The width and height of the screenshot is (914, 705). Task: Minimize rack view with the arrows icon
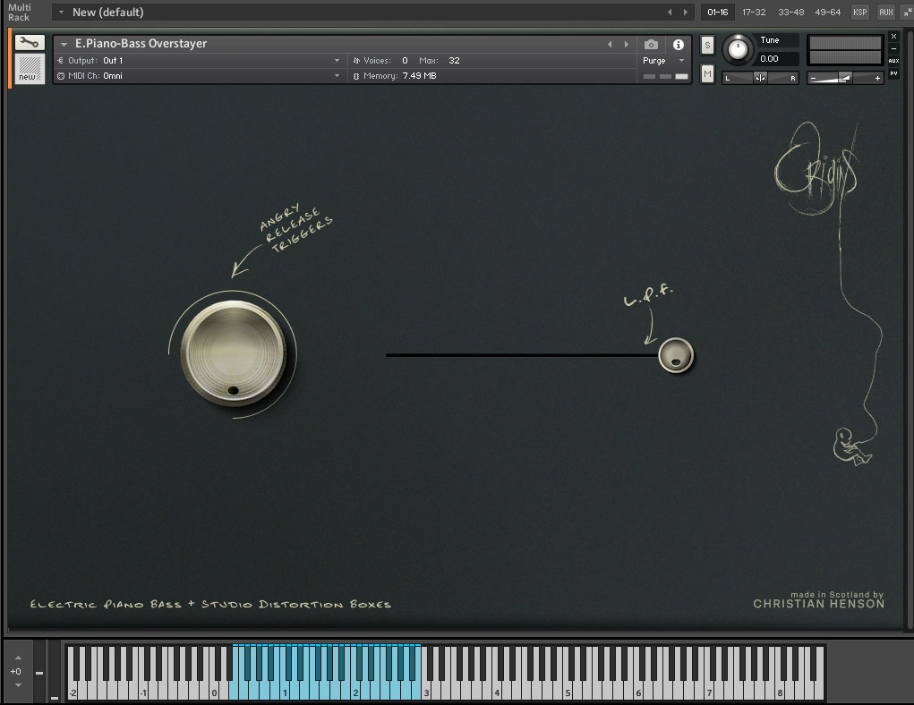[x=907, y=12]
